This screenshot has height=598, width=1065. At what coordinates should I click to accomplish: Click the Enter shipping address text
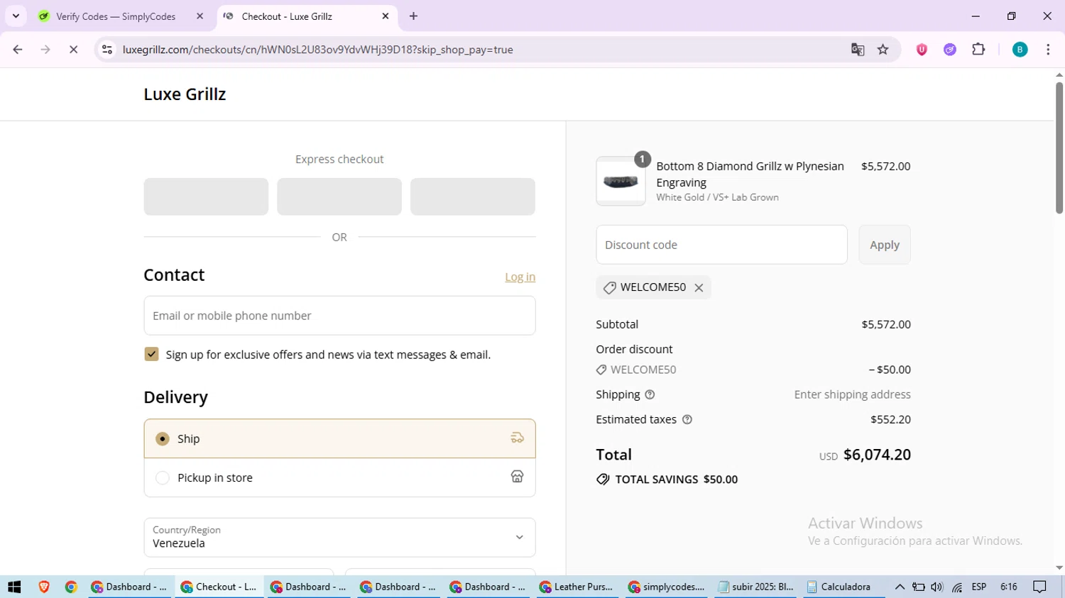852,394
